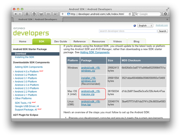181x137 pixels.
Task: Switch to the Home tab
Action: pyautogui.click(x=23, y=42)
